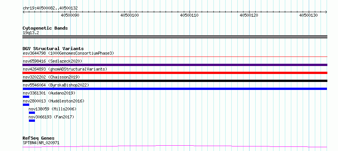
Task: Open the SPTBN4|NM_020971 gene label
Action: (x=41, y=143)
